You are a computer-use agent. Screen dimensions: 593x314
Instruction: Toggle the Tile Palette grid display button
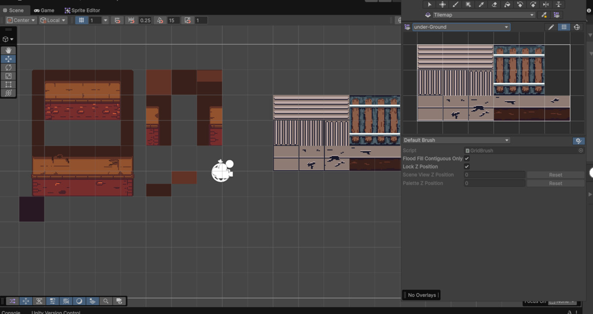coord(564,27)
